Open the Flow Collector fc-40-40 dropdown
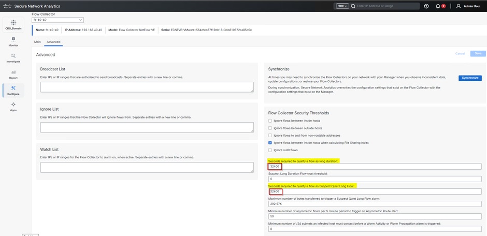Screen dimensions: 487x236 pyautogui.click(x=58, y=20)
